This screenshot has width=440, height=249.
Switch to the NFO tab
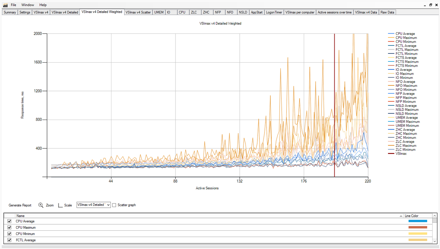(x=231, y=12)
